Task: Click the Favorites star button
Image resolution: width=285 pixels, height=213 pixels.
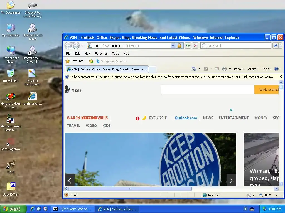Action: (75, 61)
